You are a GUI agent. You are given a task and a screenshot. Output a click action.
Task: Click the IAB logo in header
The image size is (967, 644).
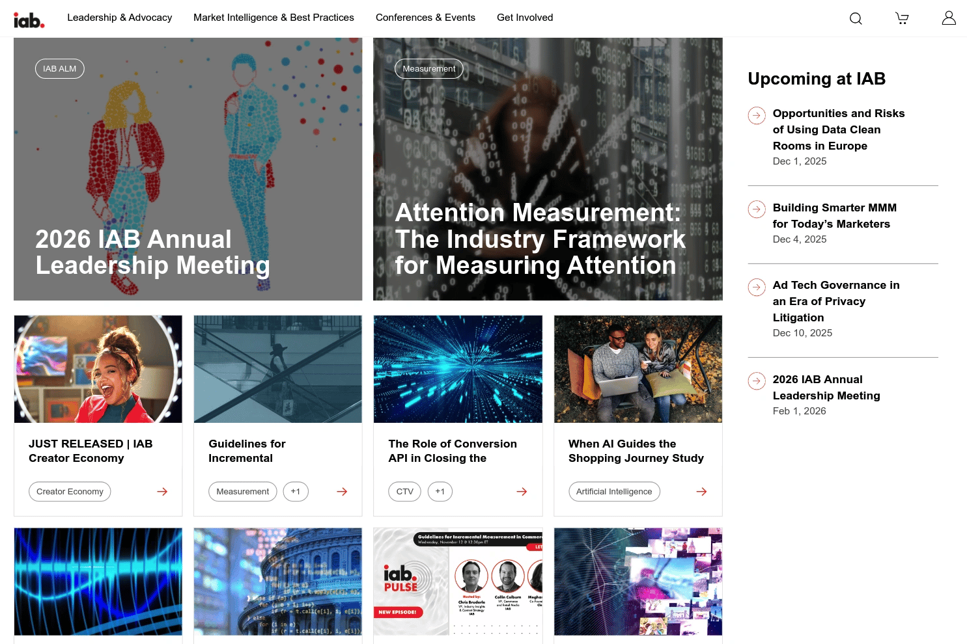point(29,20)
